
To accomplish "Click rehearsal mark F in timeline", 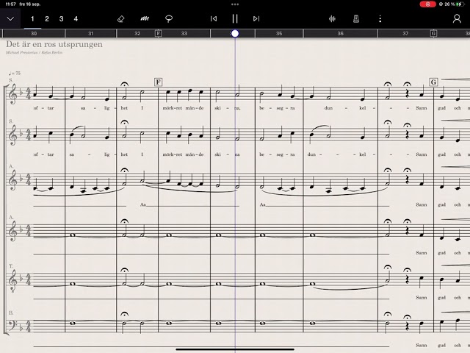I will [159, 33].
